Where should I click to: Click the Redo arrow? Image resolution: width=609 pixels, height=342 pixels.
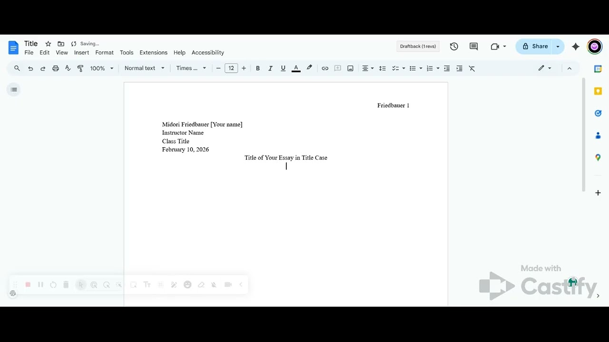click(x=43, y=68)
